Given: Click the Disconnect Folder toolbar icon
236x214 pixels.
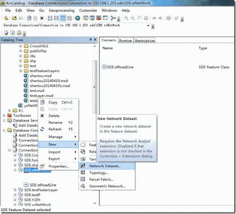Looking at the screenshot, I should 21,18.
